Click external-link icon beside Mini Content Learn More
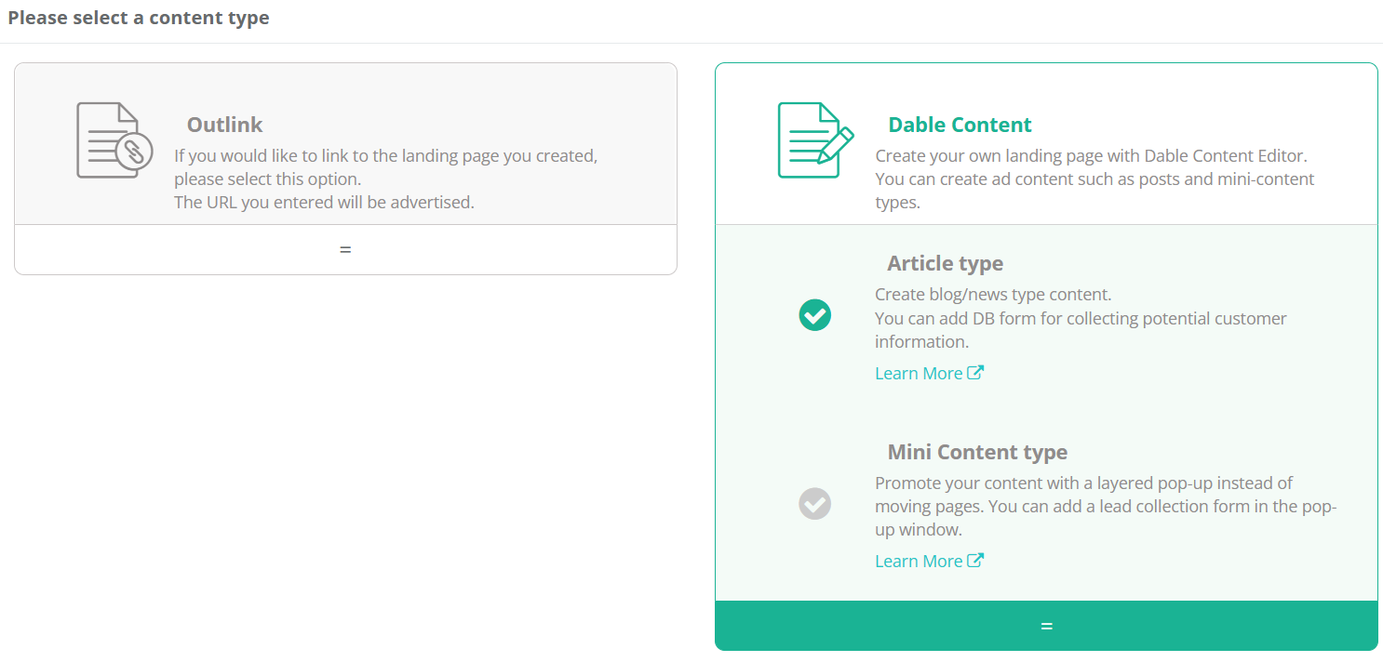The image size is (1383, 662). click(975, 561)
